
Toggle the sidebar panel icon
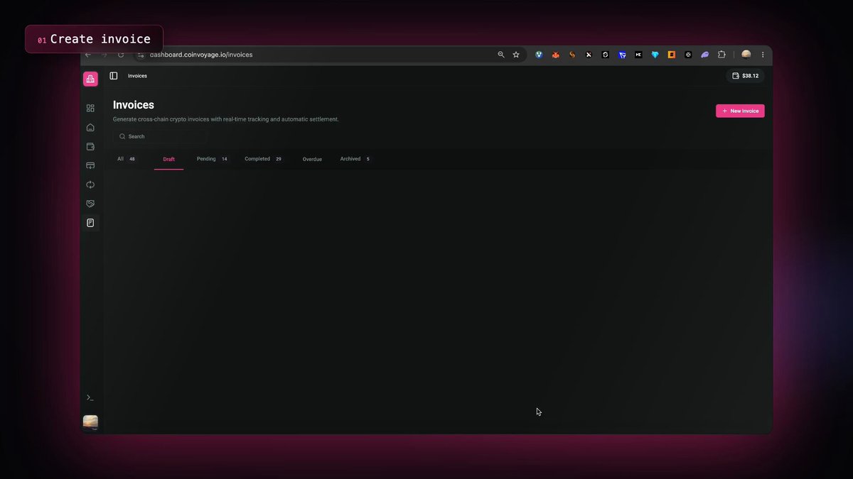coord(114,75)
